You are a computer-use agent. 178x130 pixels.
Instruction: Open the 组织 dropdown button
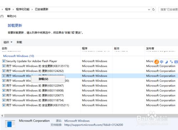[8, 42]
